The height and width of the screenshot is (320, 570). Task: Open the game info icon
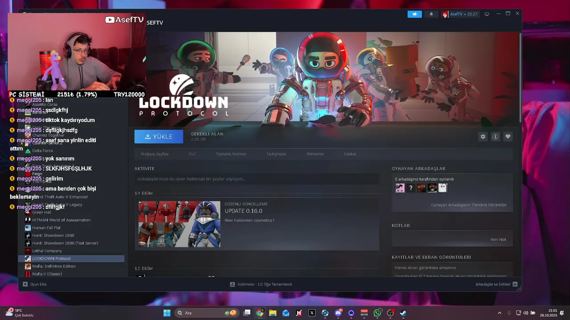click(x=495, y=136)
